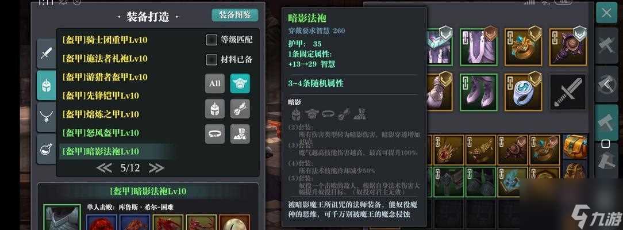Filter by belt slot icon
This screenshot has width=623, height=230.
[215, 134]
